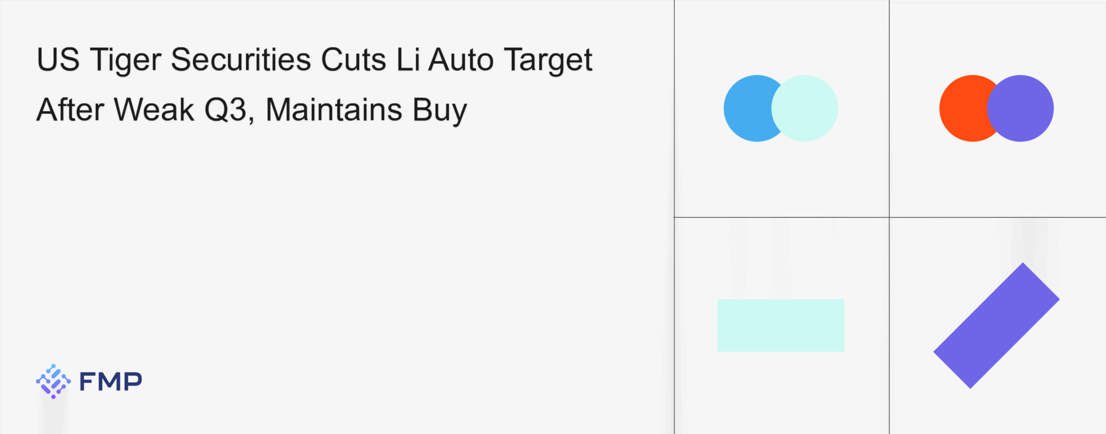Click the word "Target" in the headline
The width and height of the screenshot is (1106, 434).
click(x=548, y=60)
